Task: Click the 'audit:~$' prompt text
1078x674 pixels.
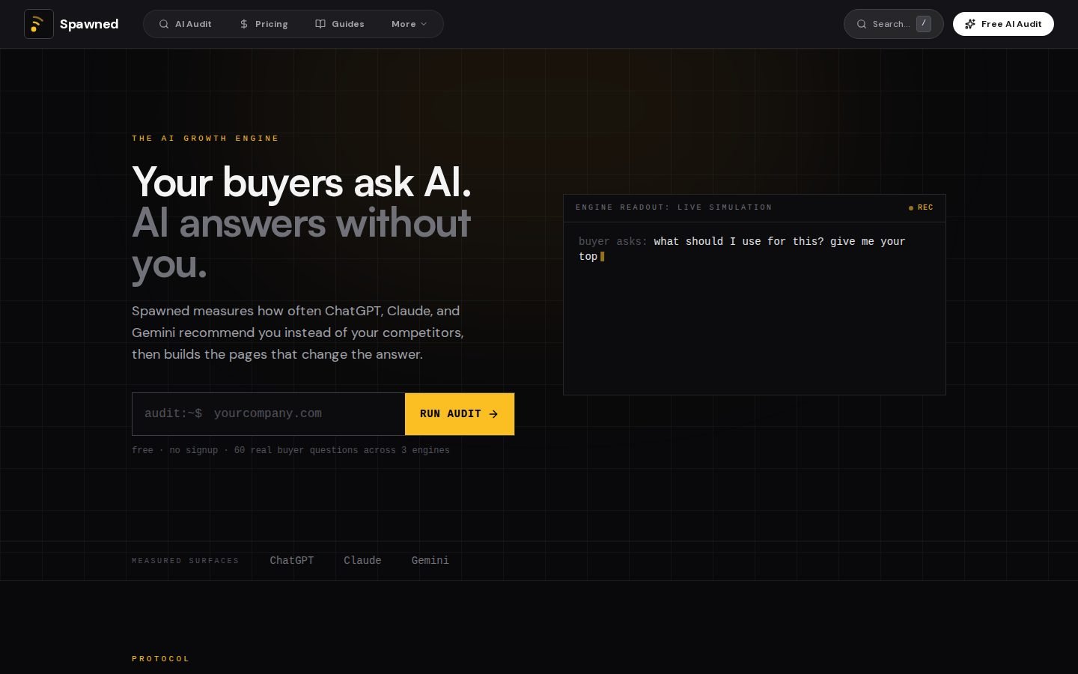Action: tap(173, 413)
